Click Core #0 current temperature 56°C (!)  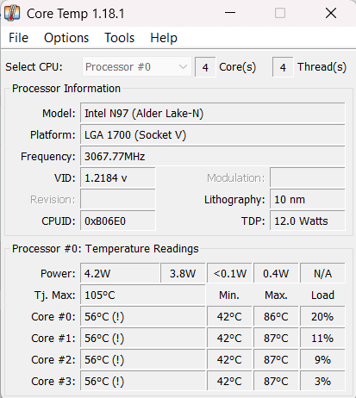[143, 317]
